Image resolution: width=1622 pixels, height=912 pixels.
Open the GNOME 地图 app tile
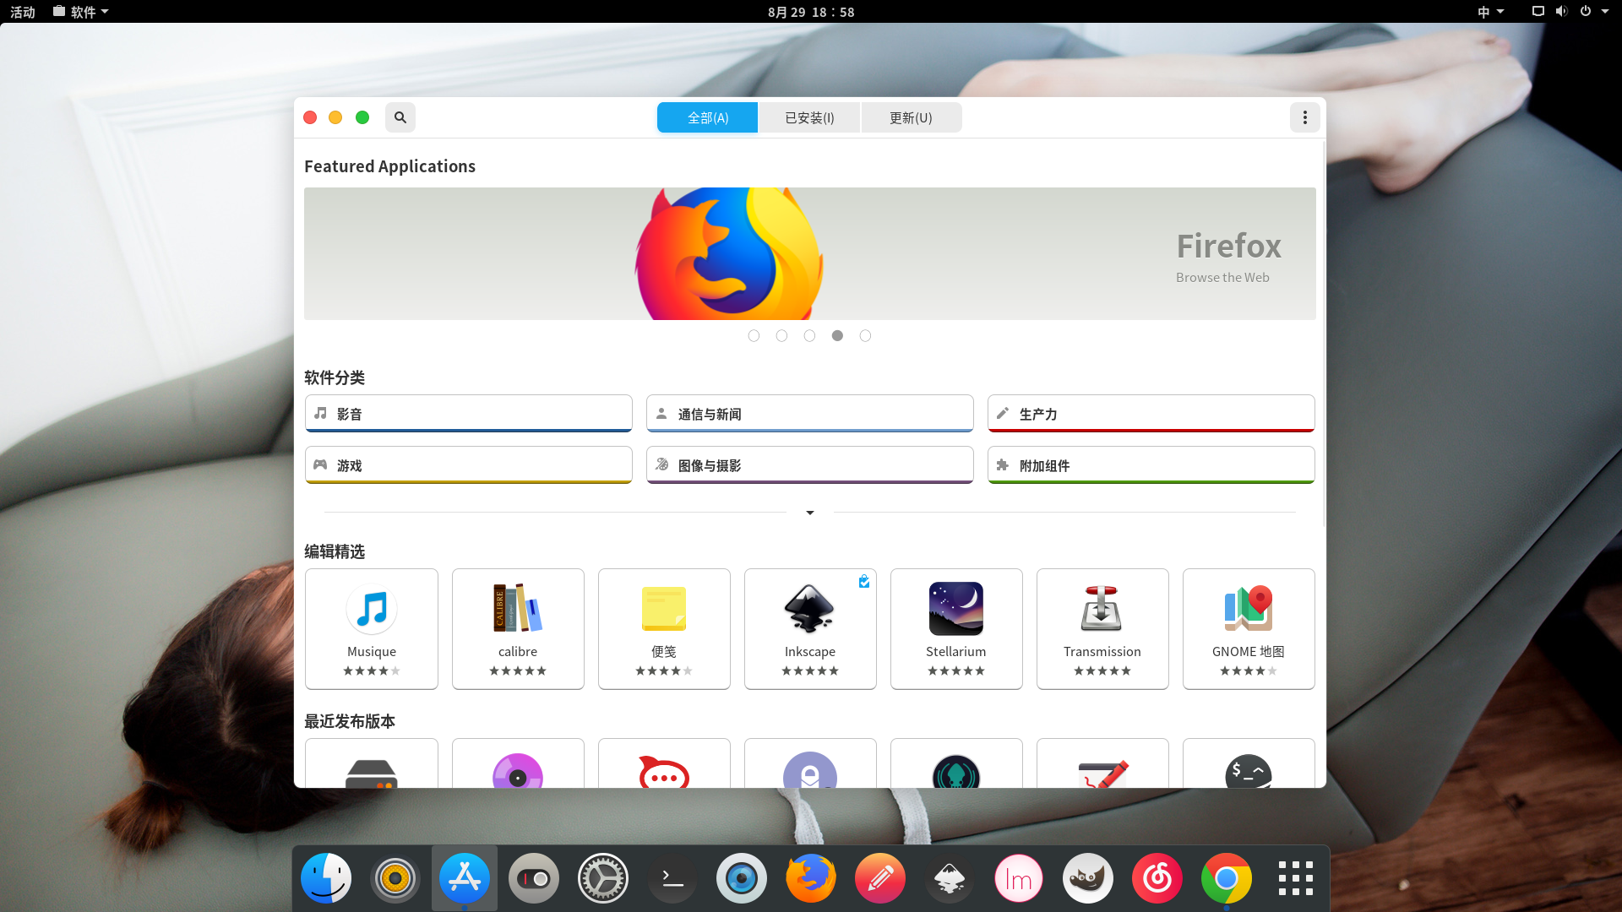point(1249,629)
